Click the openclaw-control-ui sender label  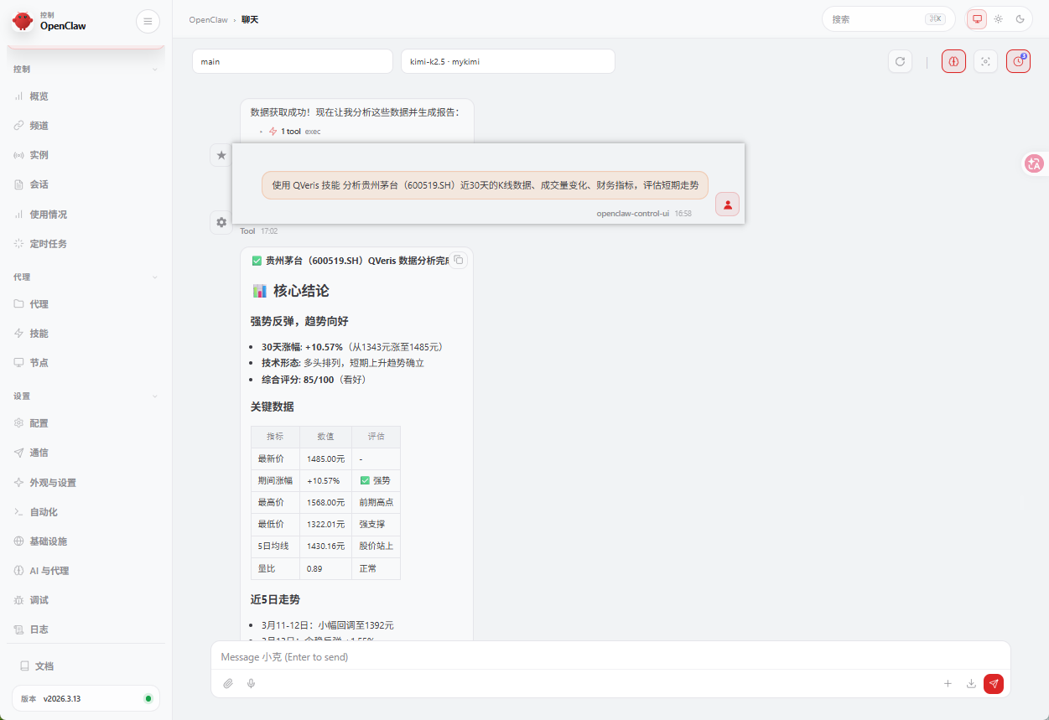click(x=633, y=214)
